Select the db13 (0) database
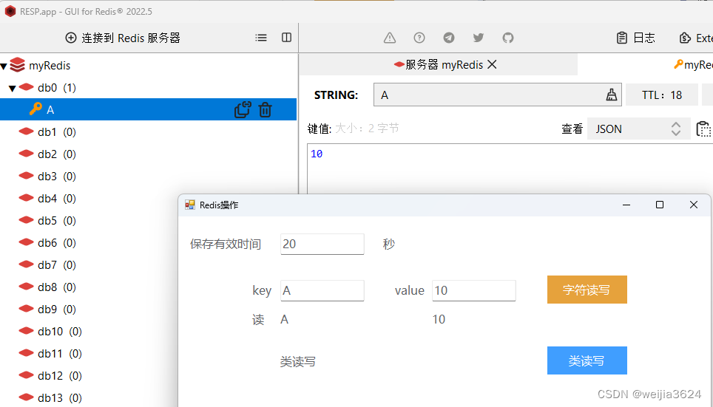This screenshot has height=407, width=713. [x=60, y=397]
